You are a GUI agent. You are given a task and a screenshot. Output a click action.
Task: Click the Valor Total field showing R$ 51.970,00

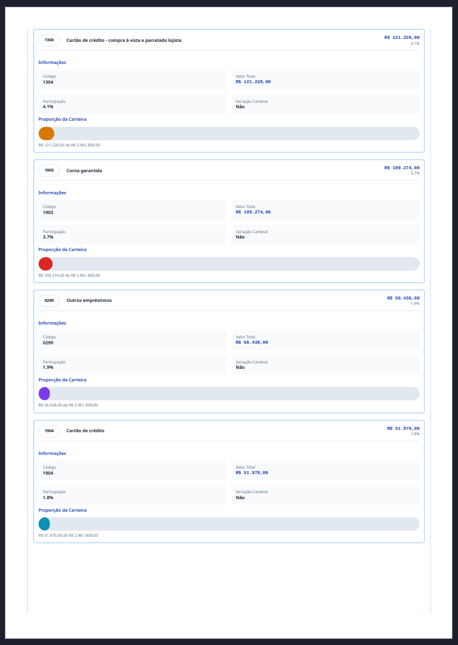point(325,470)
